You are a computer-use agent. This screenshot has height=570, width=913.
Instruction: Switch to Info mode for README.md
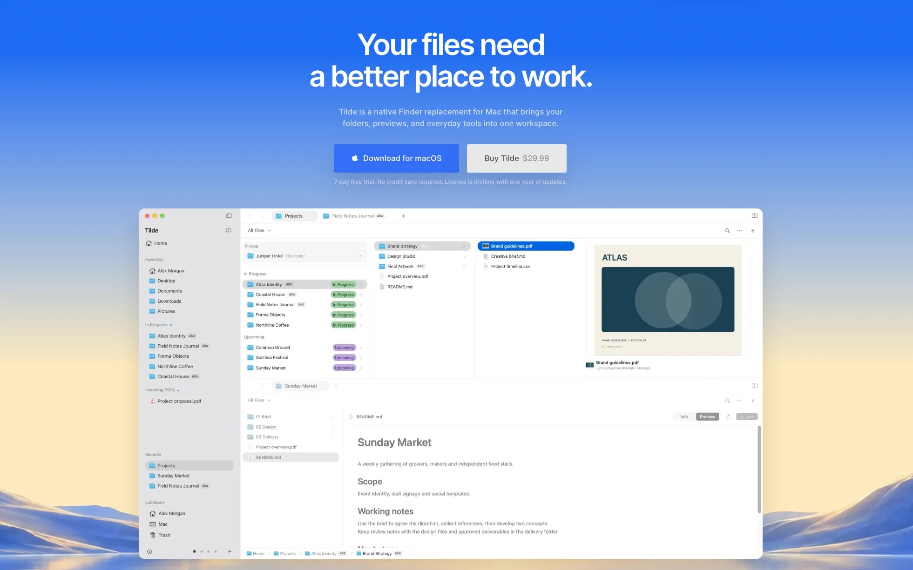(x=684, y=417)
